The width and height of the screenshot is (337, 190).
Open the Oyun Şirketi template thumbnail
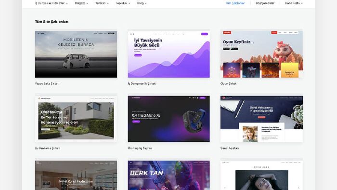tap(261, 54)
